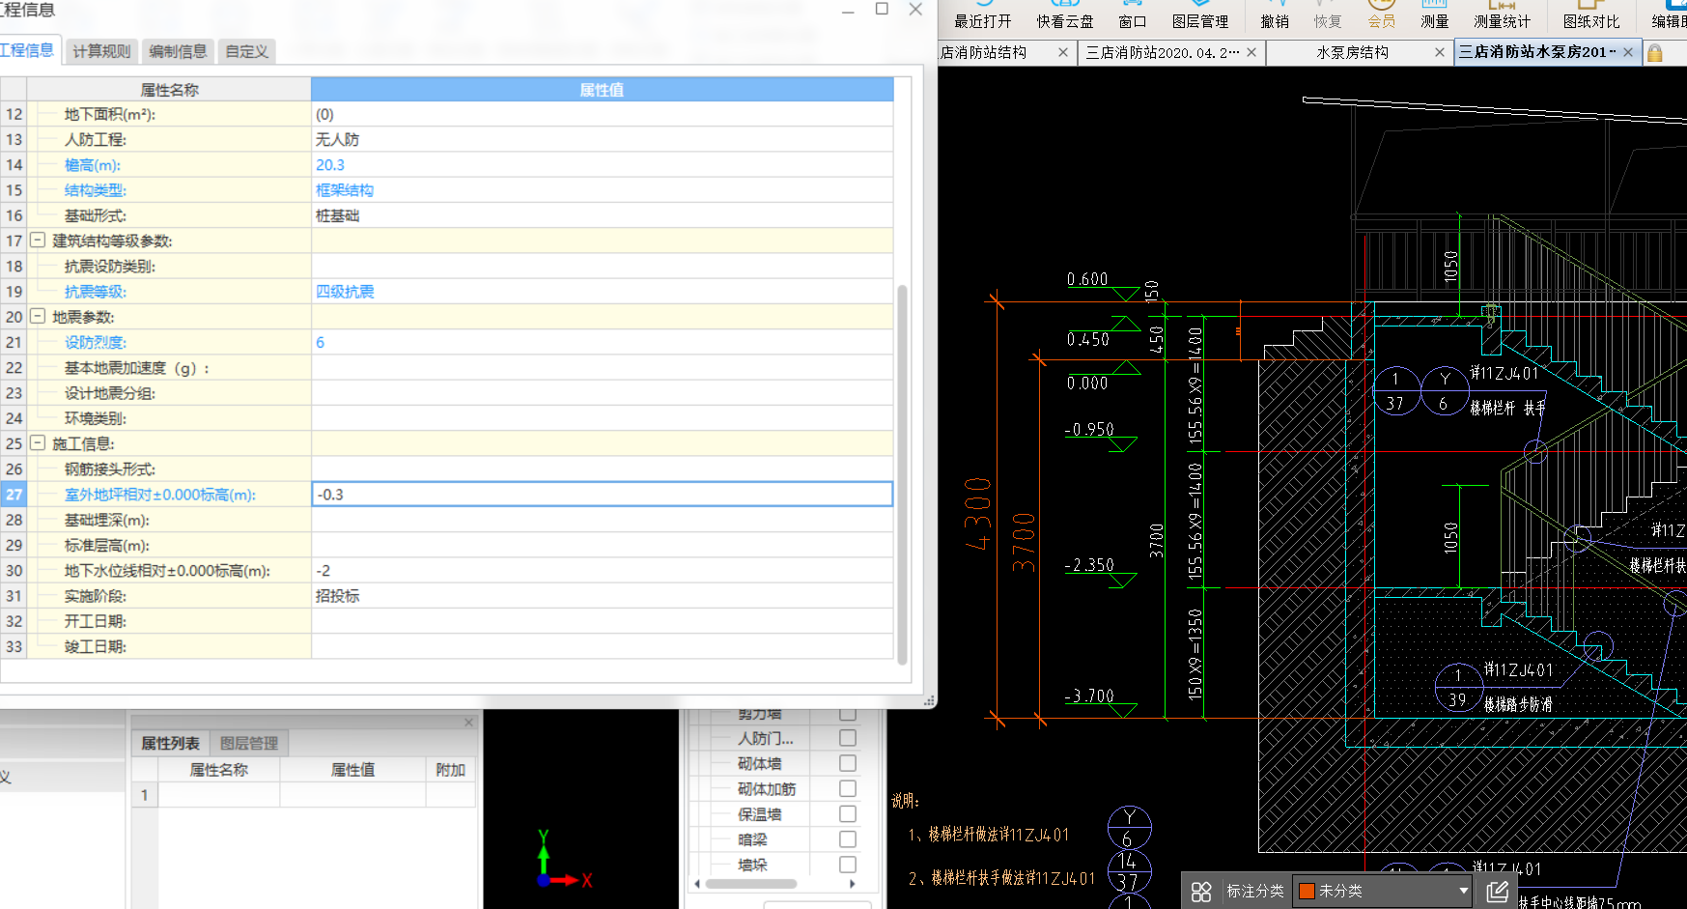Open the 快看云盘 cloud drive
Image resolution: width=1687 pixels, height=909 pixels.
pyautogui.click(x=1065, y=15)
